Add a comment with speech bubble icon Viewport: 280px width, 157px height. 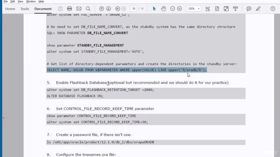click(249, 9)
